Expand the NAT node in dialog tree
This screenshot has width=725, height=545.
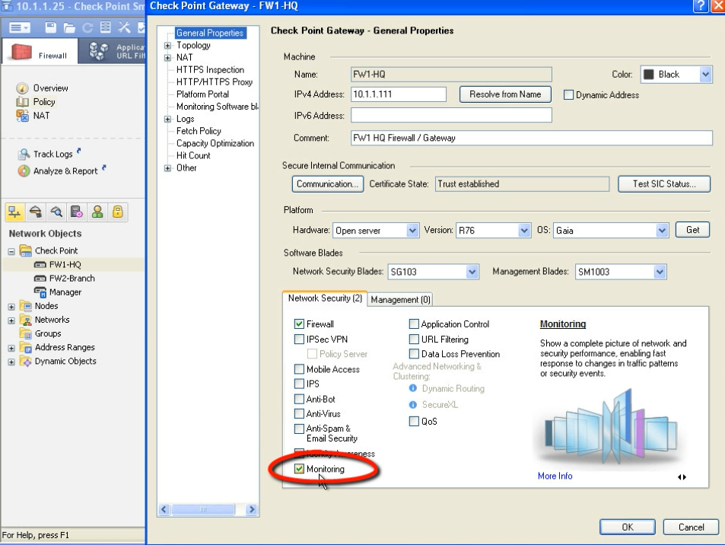(167, 58)
